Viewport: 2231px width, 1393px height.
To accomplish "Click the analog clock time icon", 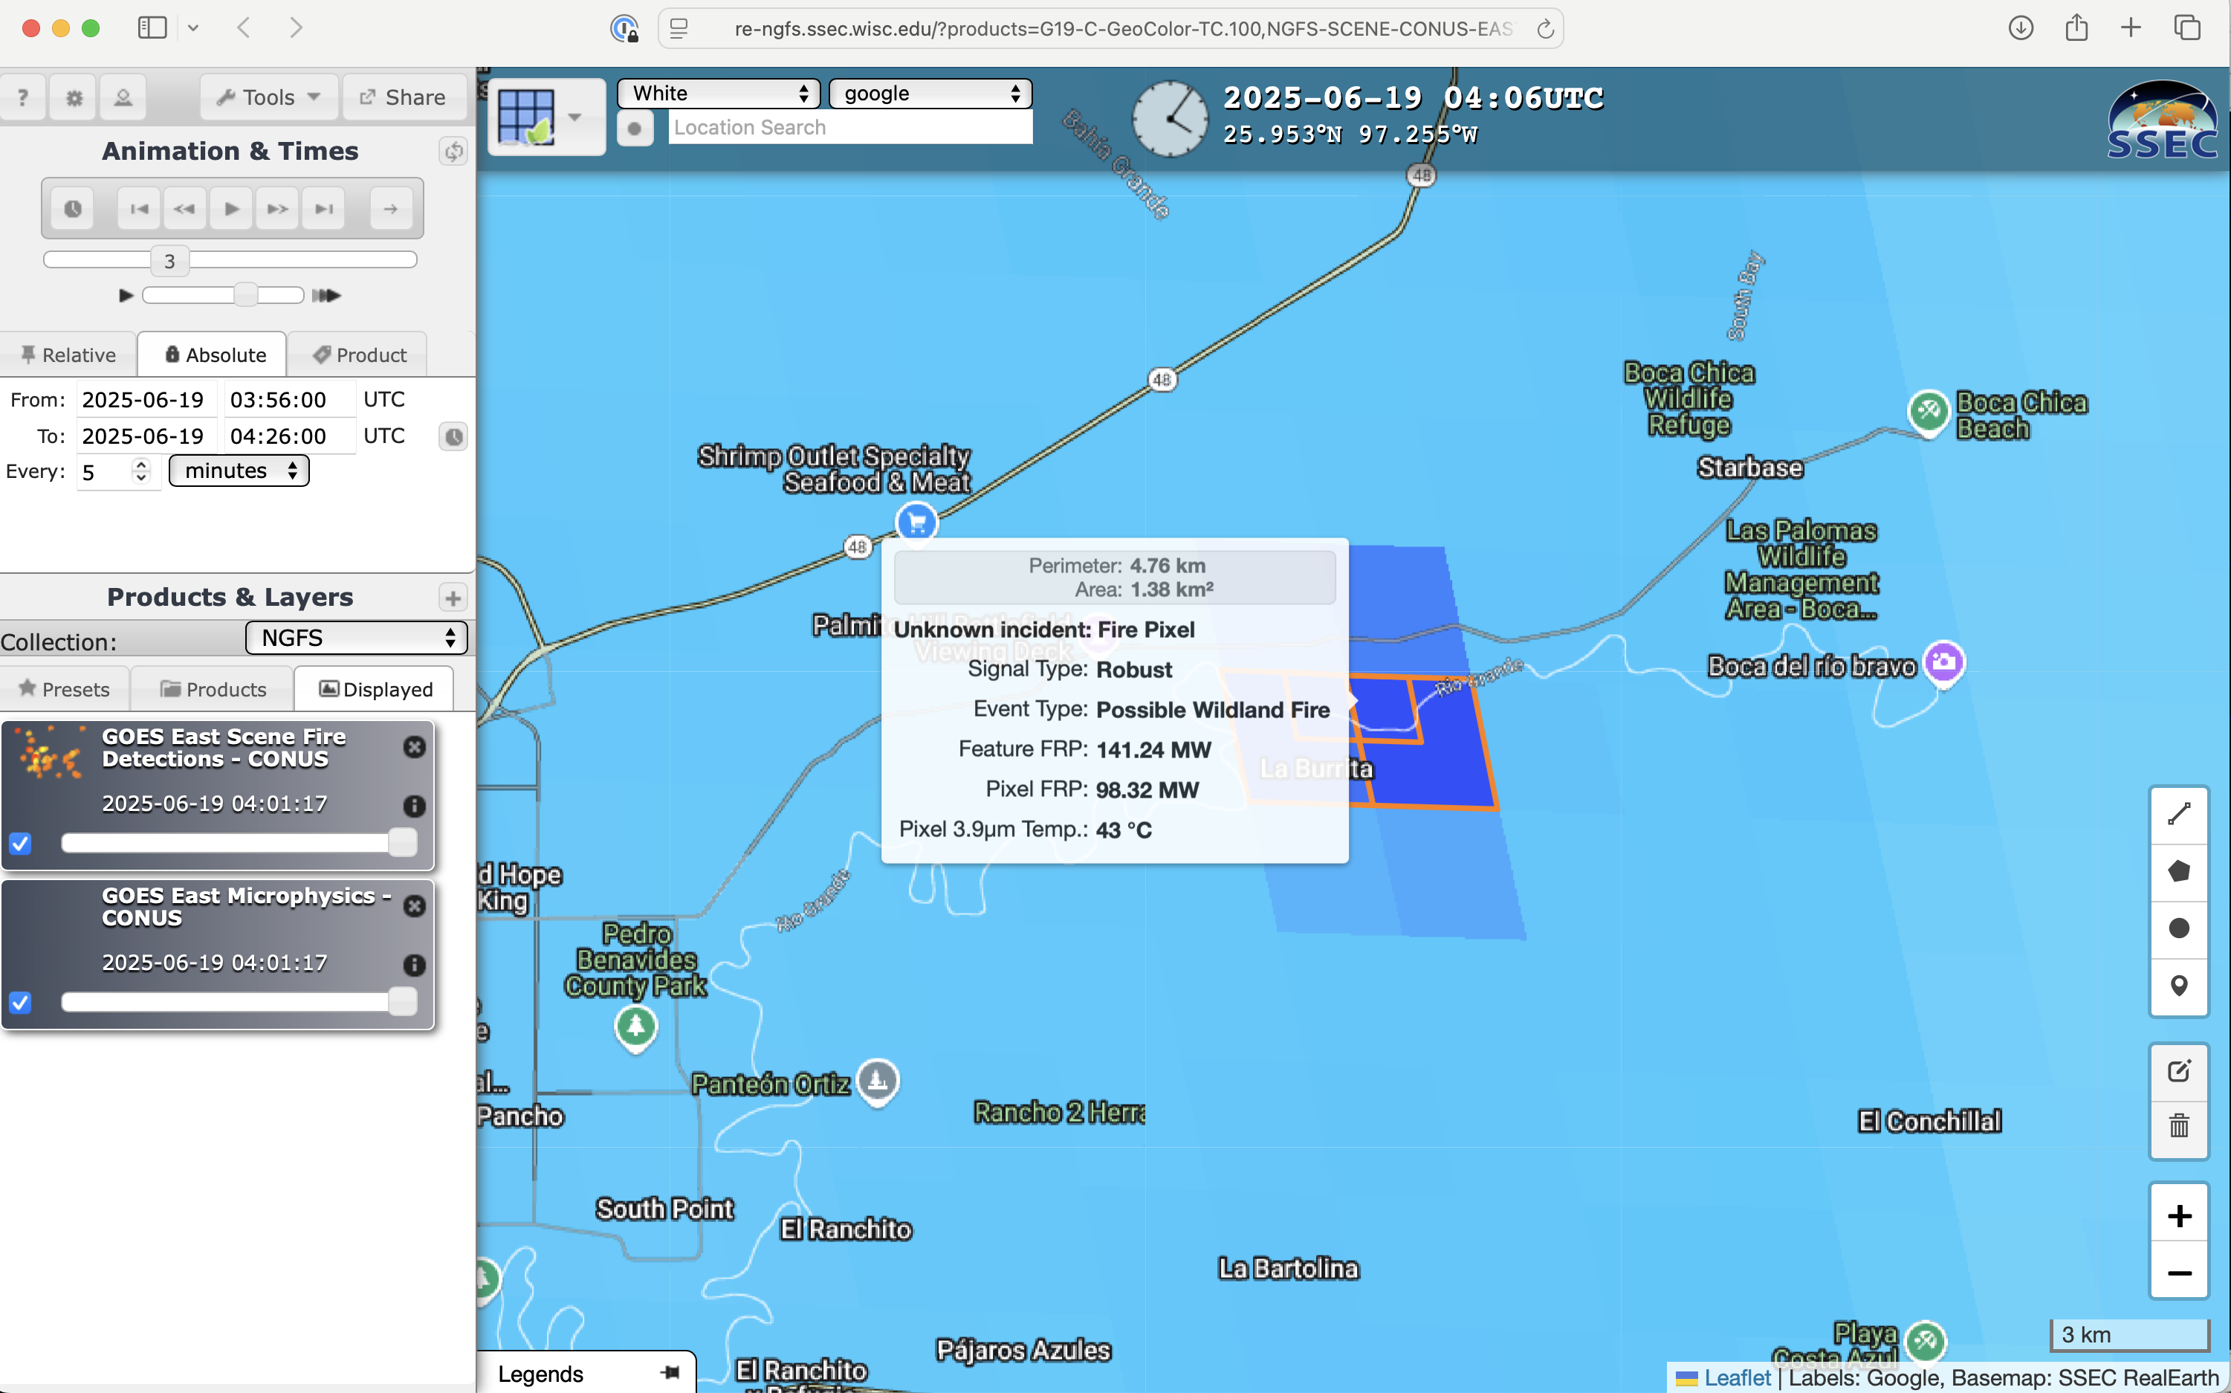I will coord(1169,118).
